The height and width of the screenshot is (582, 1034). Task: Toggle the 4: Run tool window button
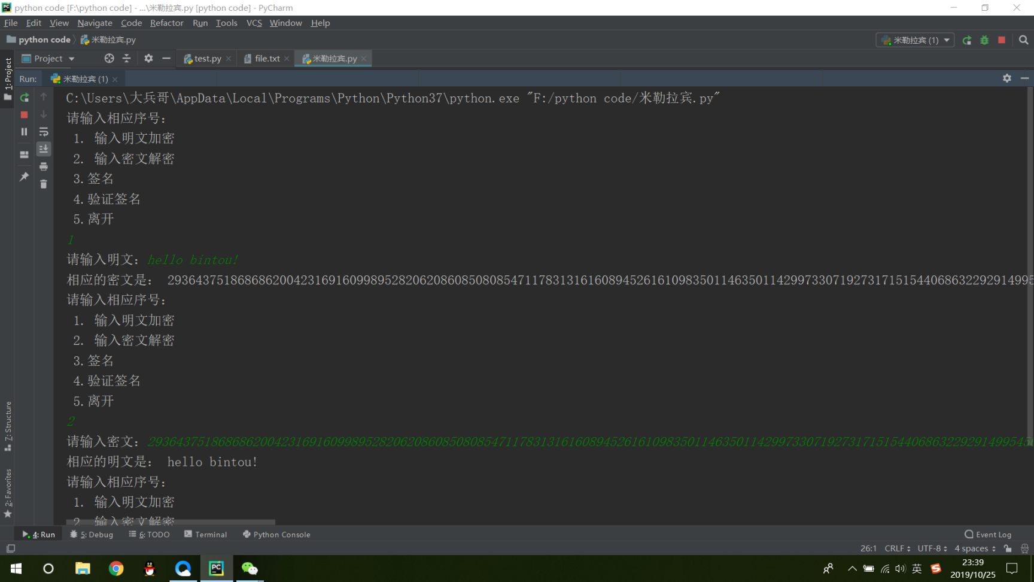point(38,535)
